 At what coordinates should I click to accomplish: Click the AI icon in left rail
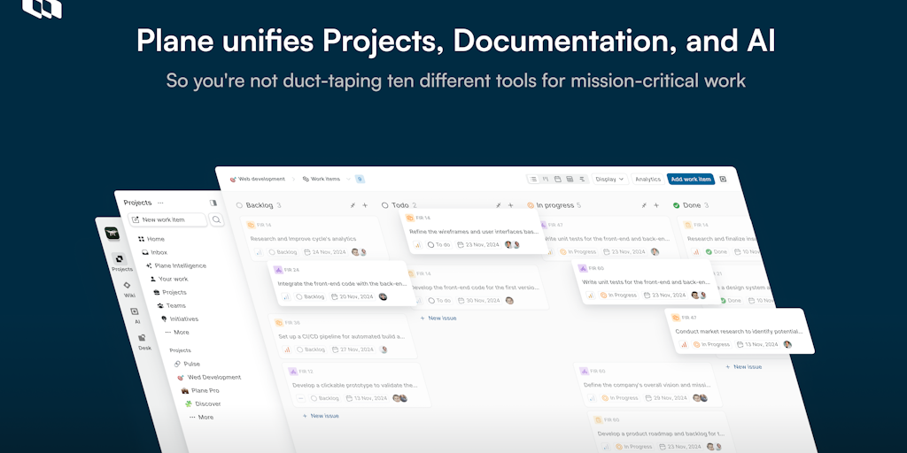[x=136, y=315]
